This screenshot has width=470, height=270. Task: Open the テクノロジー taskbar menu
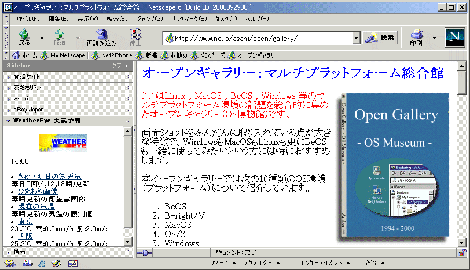pyautogui.click(x=262, y=263)
